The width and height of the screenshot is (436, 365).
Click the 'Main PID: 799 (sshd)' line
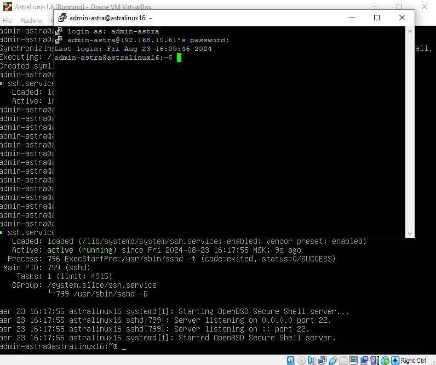[x=47, y=267]
